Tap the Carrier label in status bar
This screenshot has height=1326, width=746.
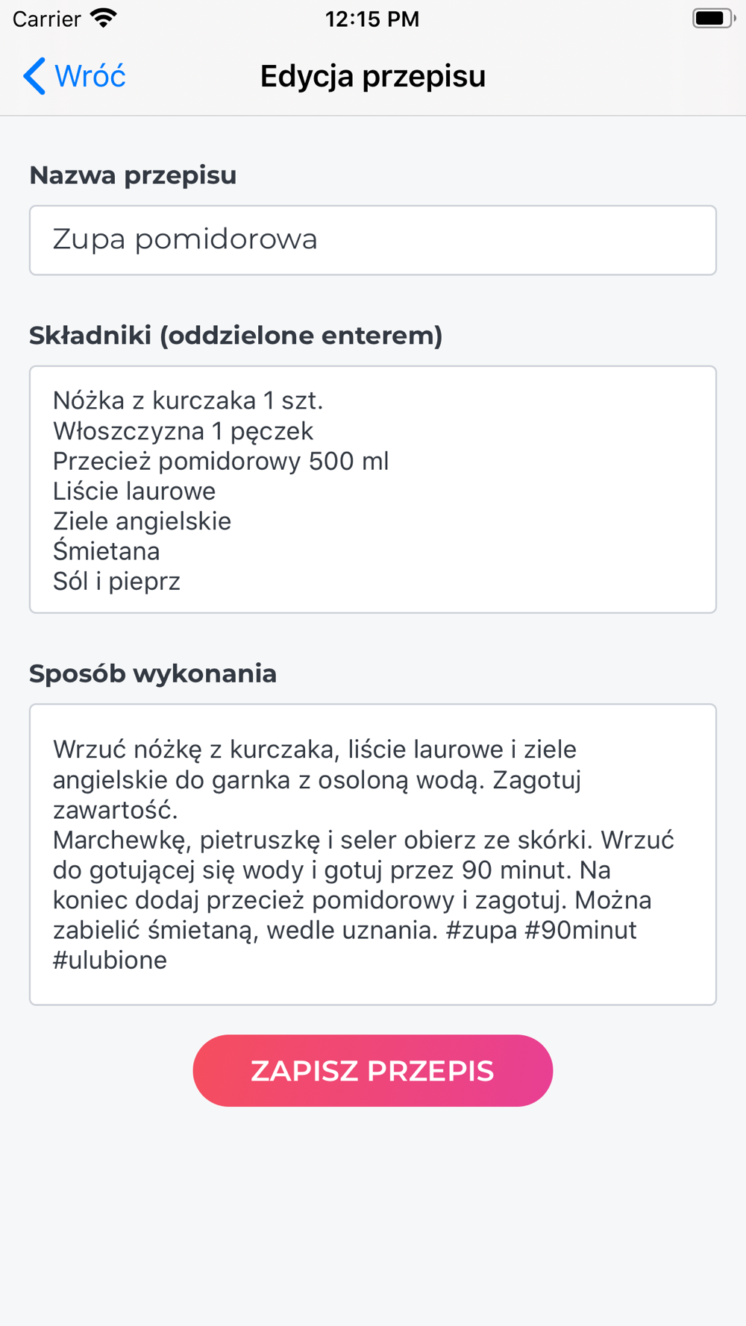pos(46,19)
